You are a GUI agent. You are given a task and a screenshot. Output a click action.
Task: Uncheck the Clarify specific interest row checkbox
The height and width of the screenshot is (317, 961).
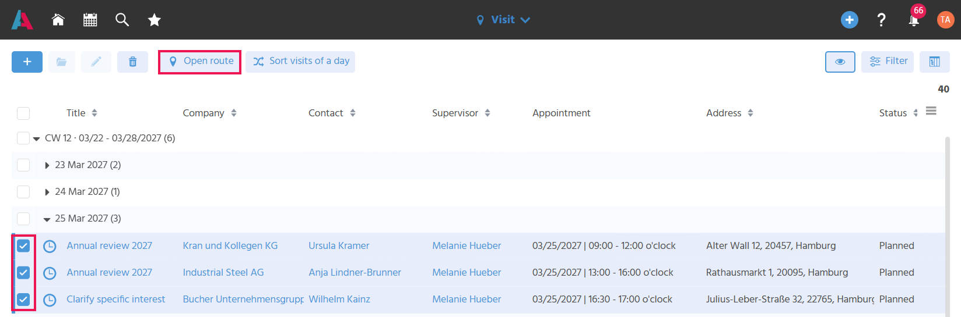tap(23, 299)
